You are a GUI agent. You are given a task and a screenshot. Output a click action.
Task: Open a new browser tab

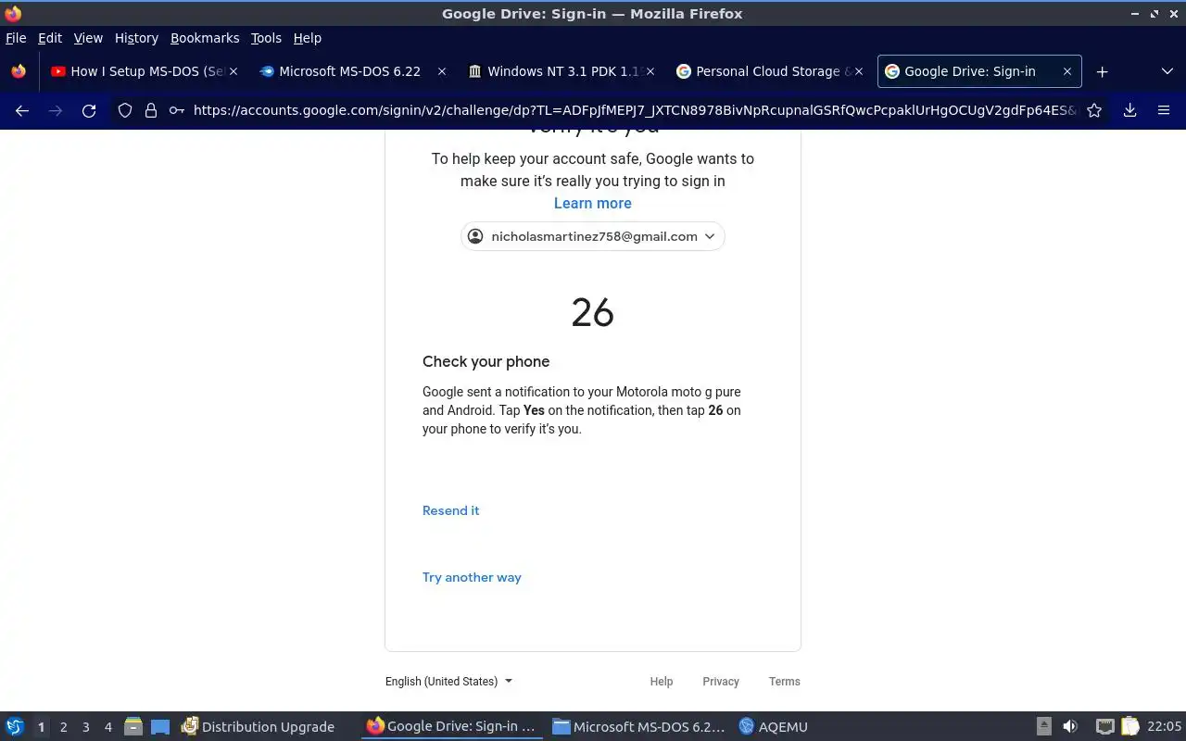tap(1102, 71)
